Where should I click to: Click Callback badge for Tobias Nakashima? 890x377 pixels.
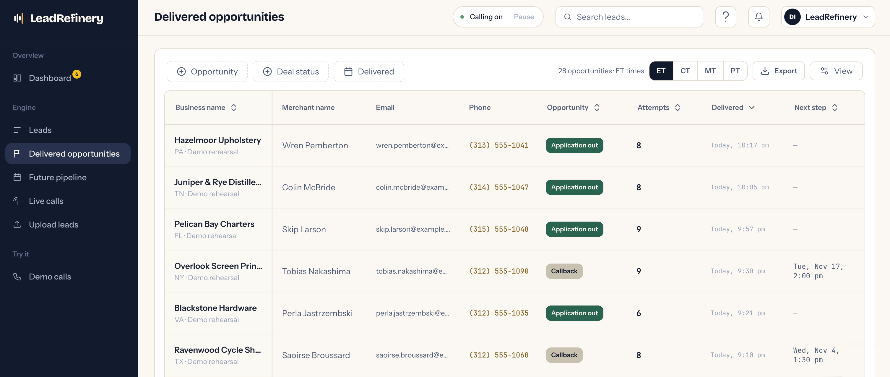pyautogui.click(x=564, y=271)
